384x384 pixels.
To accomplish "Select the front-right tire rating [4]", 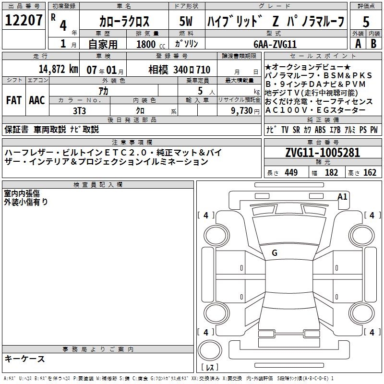I will click(x=372, y=216).
